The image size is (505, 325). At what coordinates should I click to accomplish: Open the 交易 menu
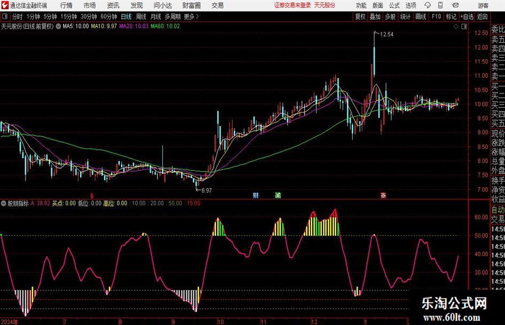[217, 5]
